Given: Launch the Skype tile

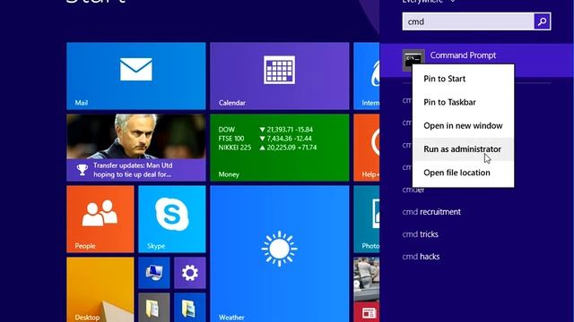Looking at the screenshot, I should [172, 219].
